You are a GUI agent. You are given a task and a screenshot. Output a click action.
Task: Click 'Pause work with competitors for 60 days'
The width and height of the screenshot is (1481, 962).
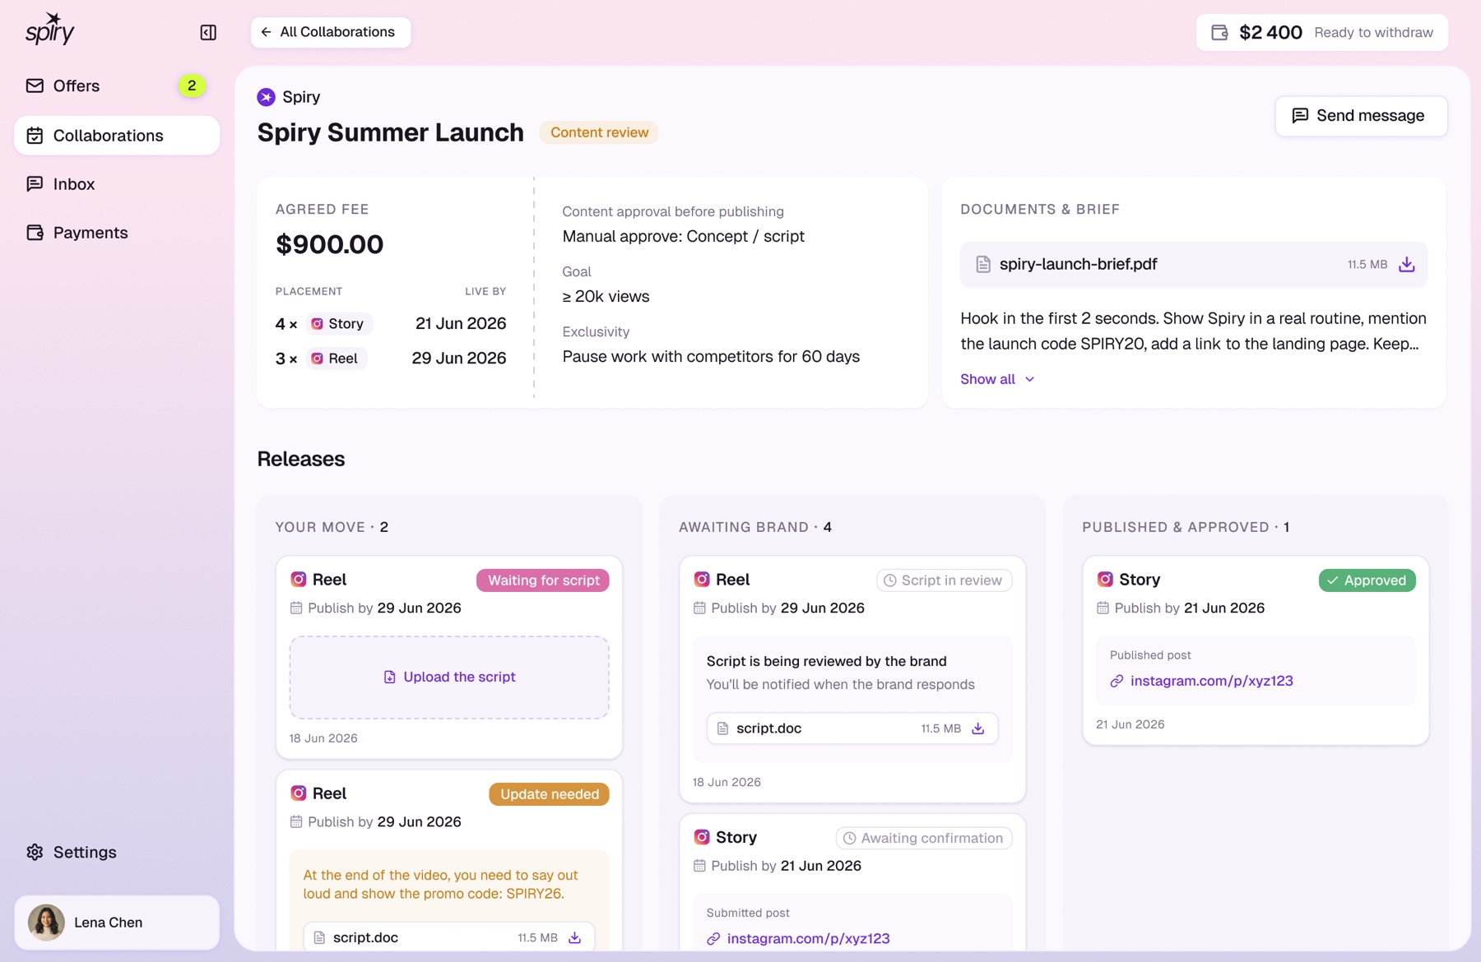click(x=711, y=357)
